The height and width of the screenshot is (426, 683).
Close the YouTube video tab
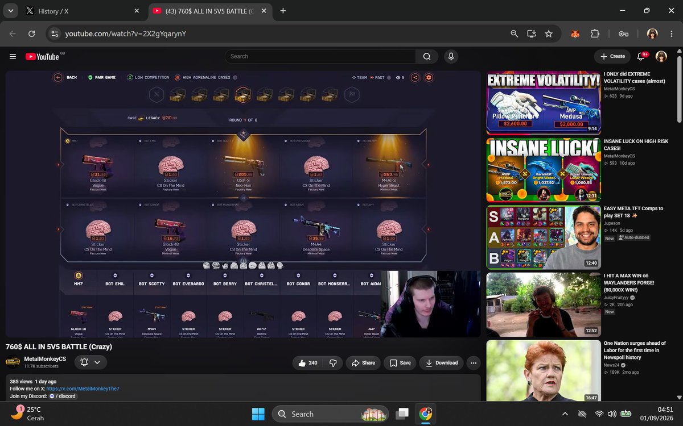click(262, 11)
